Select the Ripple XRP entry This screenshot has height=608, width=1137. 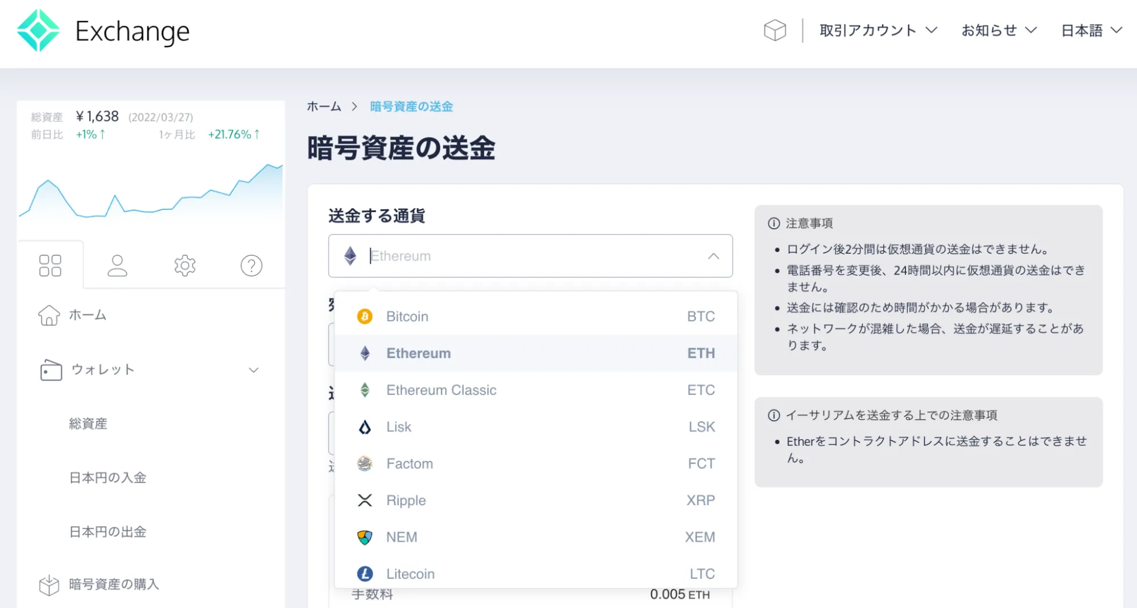click(x=406, y=501)
